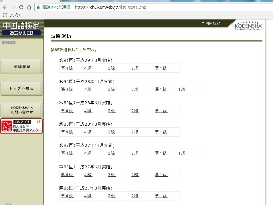Click the KODENSHA logo
This screenshot has height=205, width=273.
(x=248, y=26)
